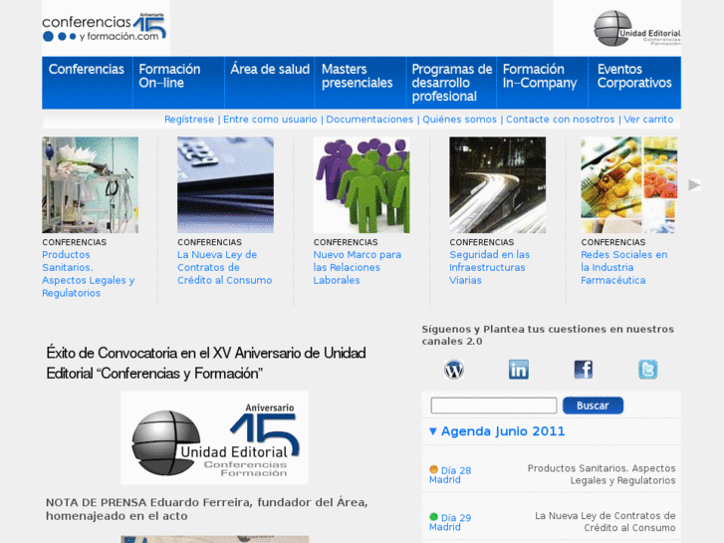Click green dot beside Día 29
Screen dimensions: 724x543
click(x=433, y=517)
